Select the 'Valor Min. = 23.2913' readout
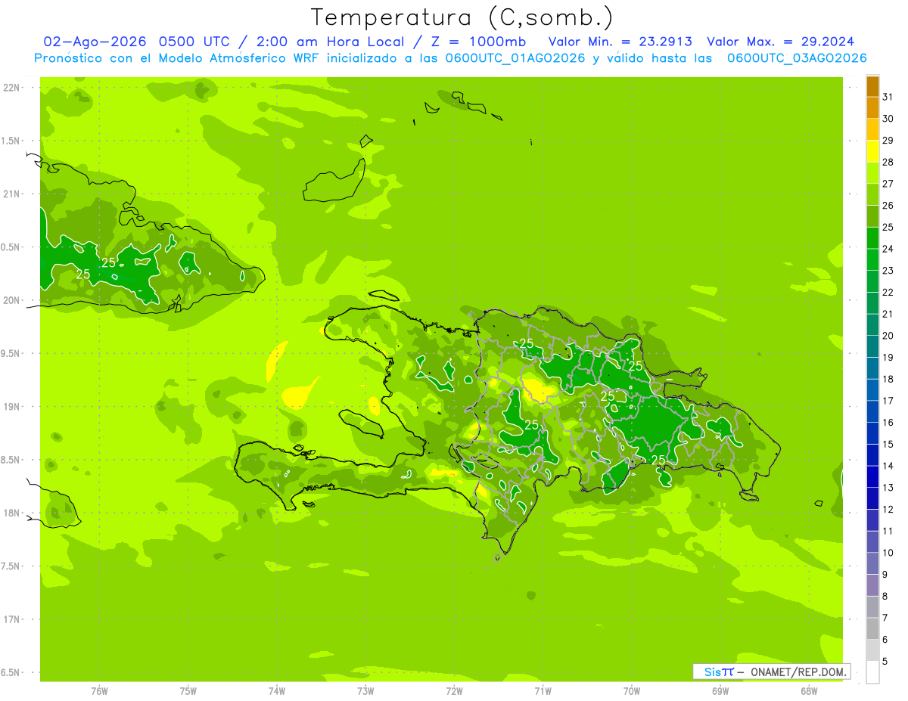Image resolution: width=908 pixels, height=701 pixels. coord(620,42)
